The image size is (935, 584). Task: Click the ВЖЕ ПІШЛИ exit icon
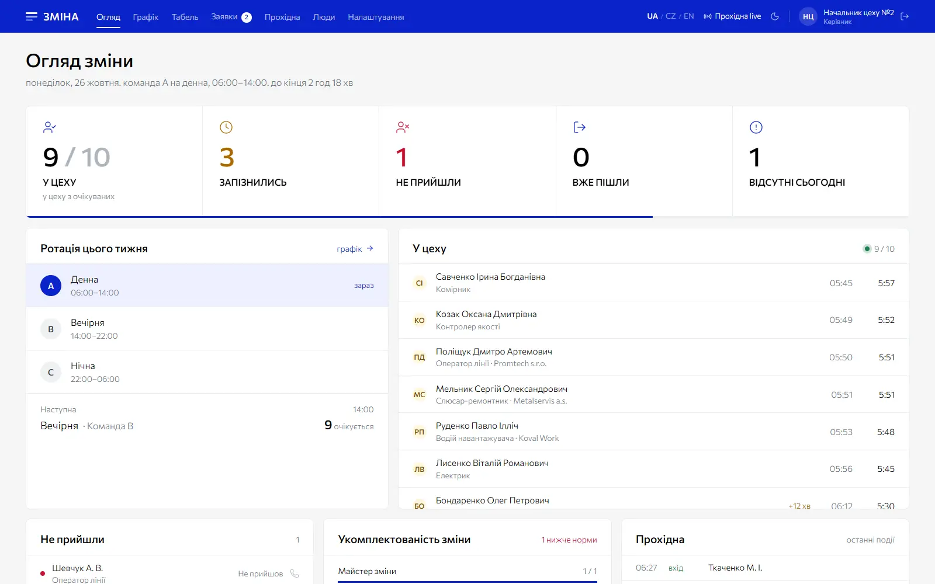(580, 127)
